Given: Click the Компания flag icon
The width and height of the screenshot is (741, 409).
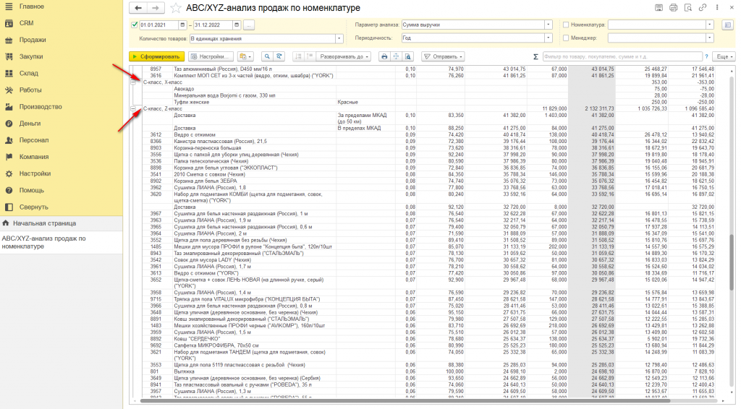Looking at the screenshot, I should [x=9, y=157].
